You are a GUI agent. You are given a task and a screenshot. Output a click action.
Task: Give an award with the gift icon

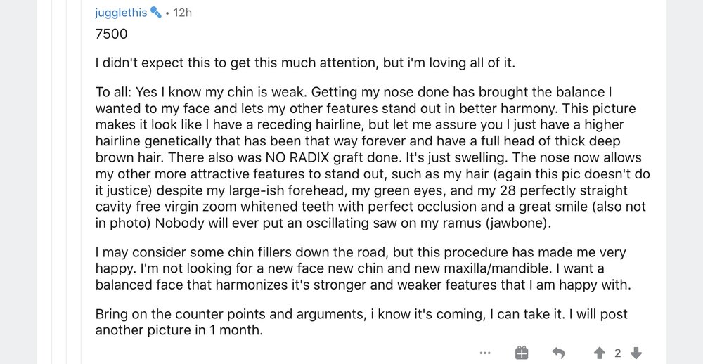click(x=522, y=353)
